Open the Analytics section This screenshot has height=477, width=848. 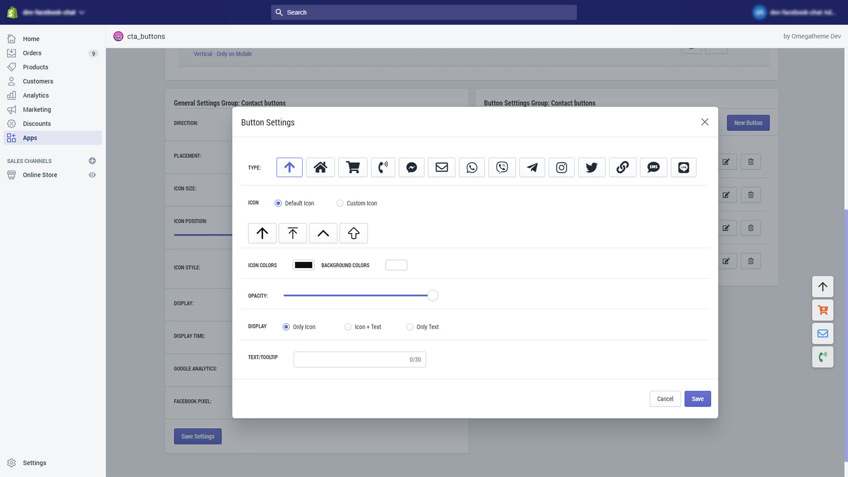coord(36,95)
